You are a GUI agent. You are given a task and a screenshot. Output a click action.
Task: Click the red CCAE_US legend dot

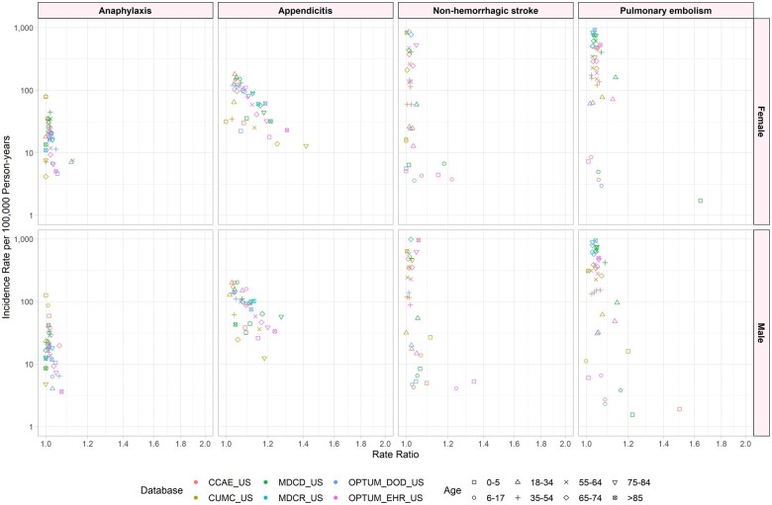tap(196, 482)
